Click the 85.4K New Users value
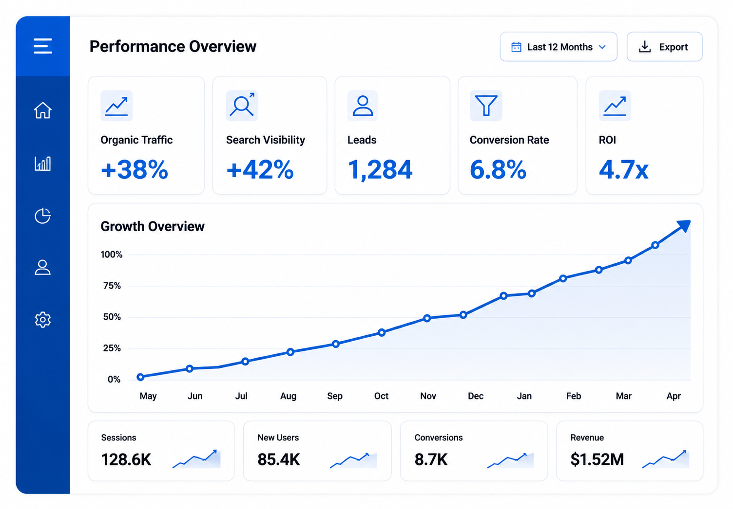 coord(279,459)
